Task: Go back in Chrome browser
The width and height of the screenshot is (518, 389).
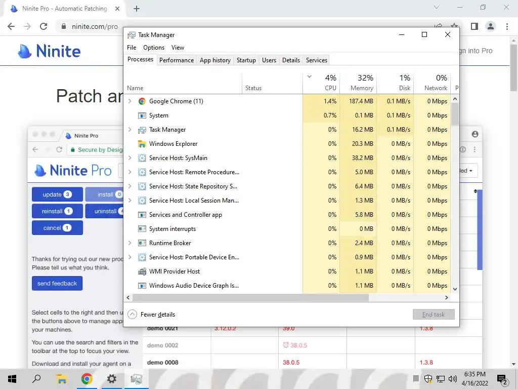Action: pos(11,26)
